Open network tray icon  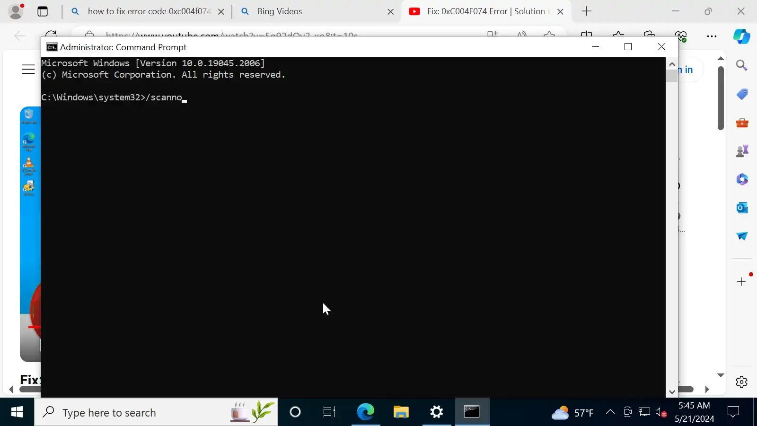point(644,412)
